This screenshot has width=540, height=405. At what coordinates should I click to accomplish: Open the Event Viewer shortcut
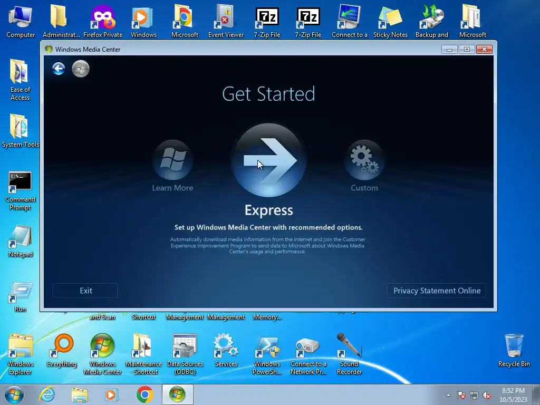(226, 21)
